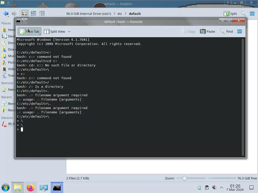This screenshot has height=193, width=258.
Task: Click the free space bar showing 76.3 GiB free
Action: coord(232,178)
